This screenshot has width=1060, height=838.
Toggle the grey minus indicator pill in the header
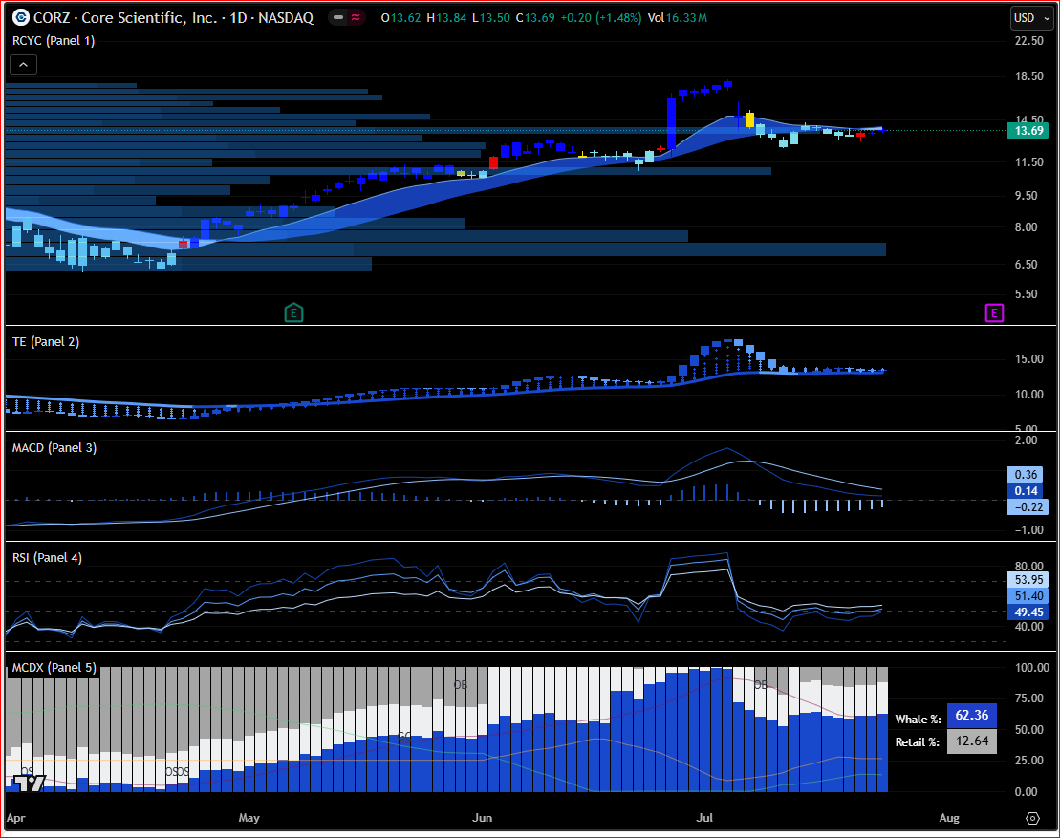tap(338, 17)
